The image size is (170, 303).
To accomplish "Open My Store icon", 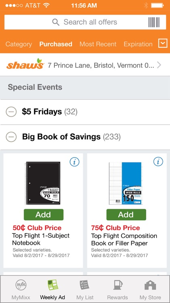I will click(x=150, y=285).
